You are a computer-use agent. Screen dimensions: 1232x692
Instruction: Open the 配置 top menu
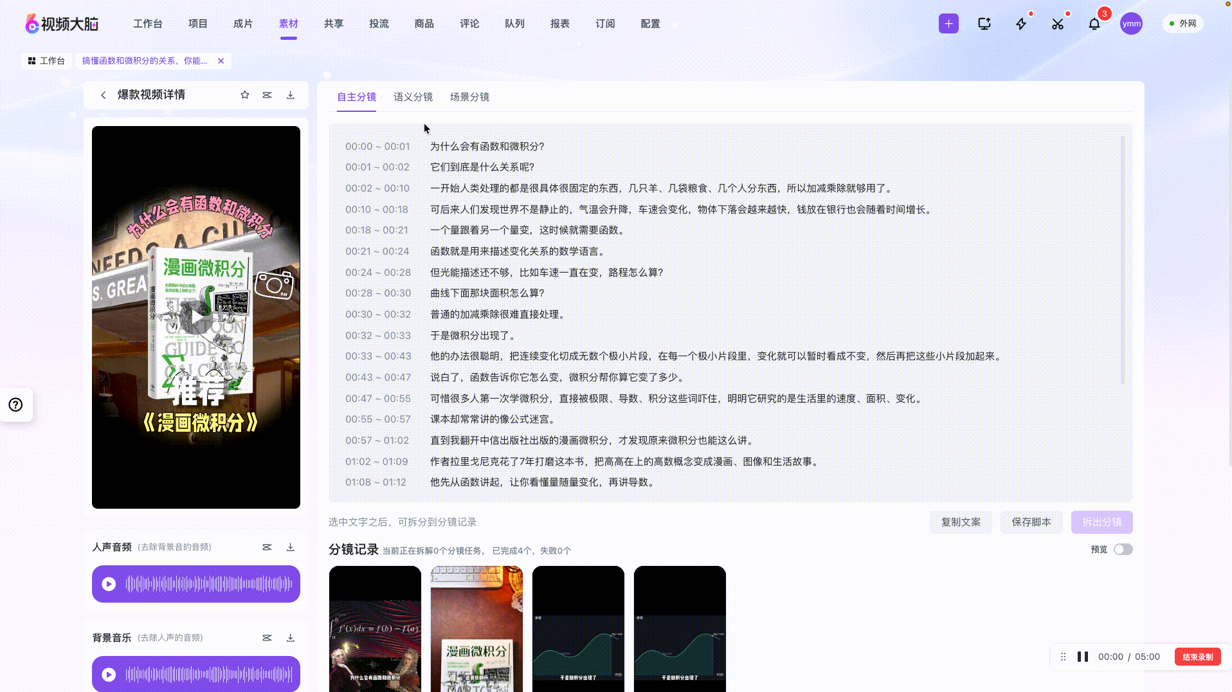click(651, 24)
